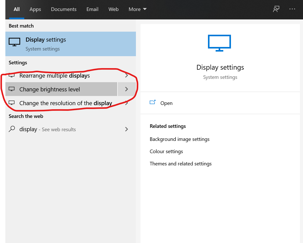Select Change brightness level from Settings results

point(50,89)
